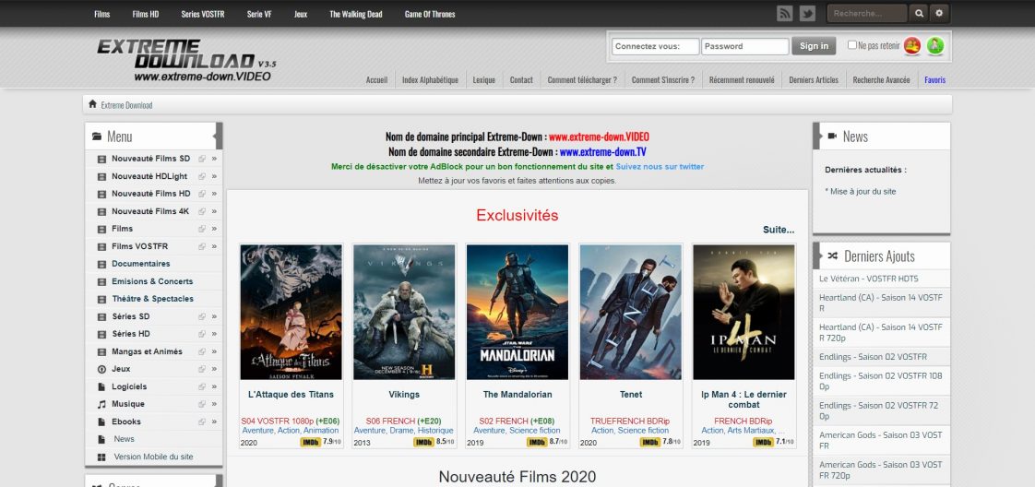The height and width of the screenshot is (487, 1035).
Task: Expand the Nouveauté HDLight submenu chevron
Action: pyautogui.click(x=214, y=176)
